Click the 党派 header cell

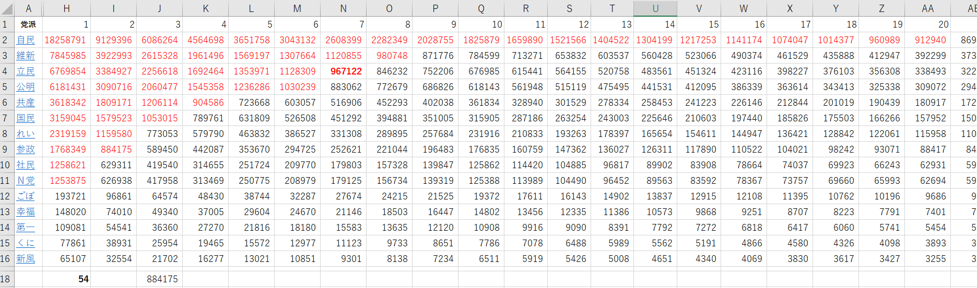coord(28,24)
